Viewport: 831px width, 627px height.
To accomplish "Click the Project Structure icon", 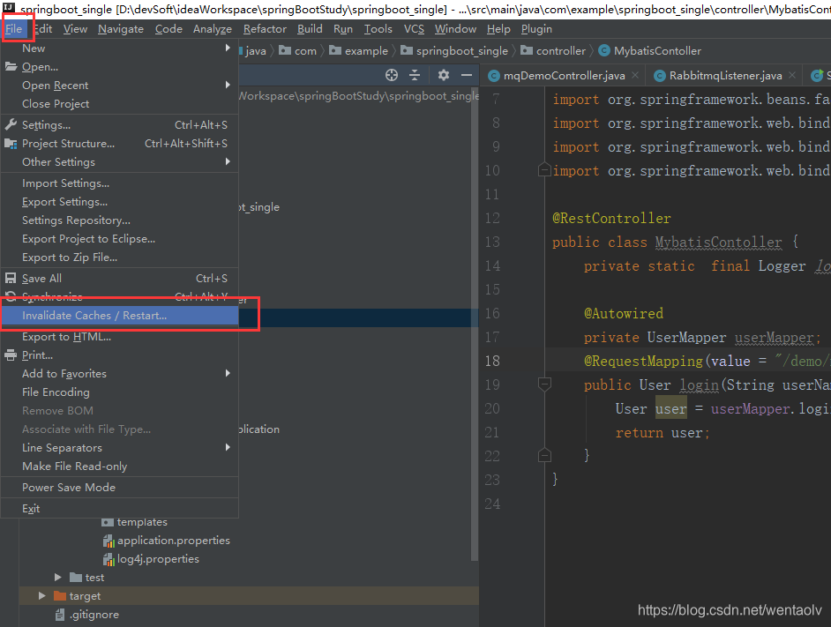I will coord(11,144).
